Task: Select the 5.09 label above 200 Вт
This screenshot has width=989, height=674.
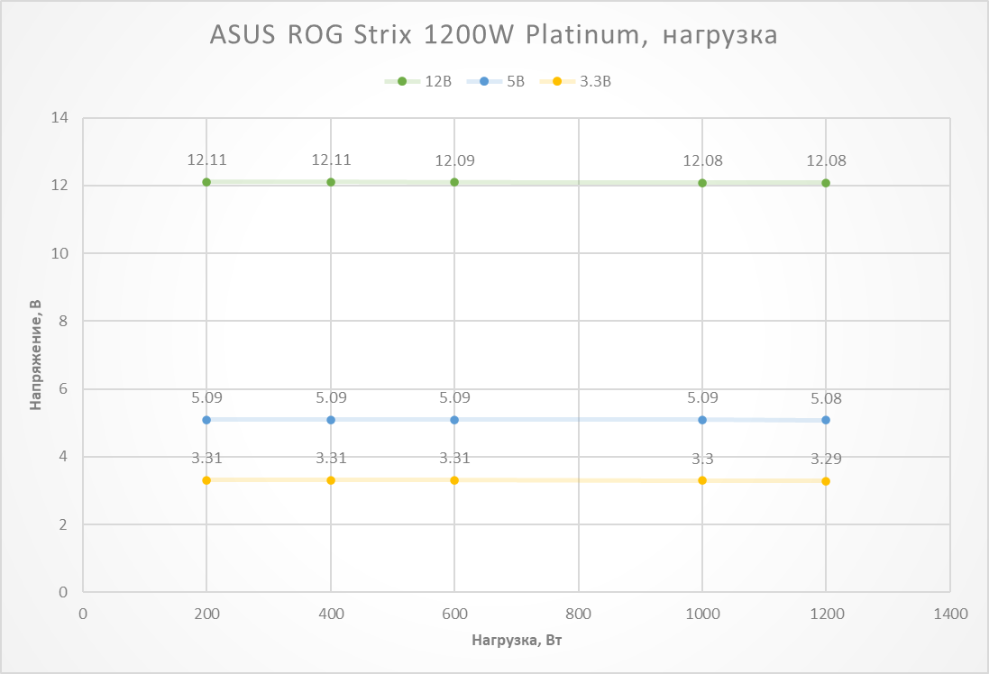Action: [x=206, y=398]
